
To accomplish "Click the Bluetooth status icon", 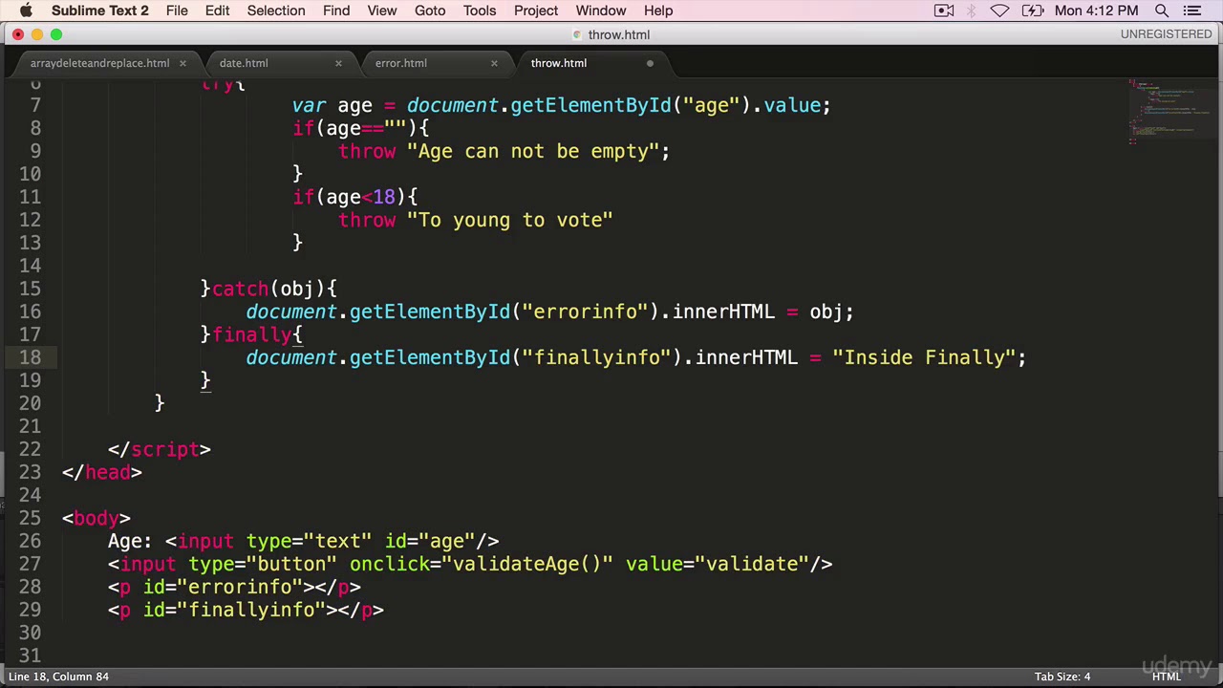I will [x=972, y=11].
